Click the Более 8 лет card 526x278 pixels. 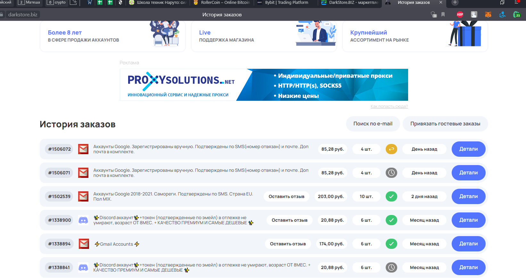pos(113,36)
